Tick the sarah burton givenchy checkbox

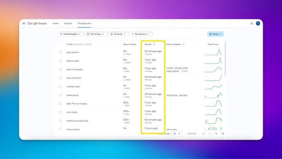(61, 121)
